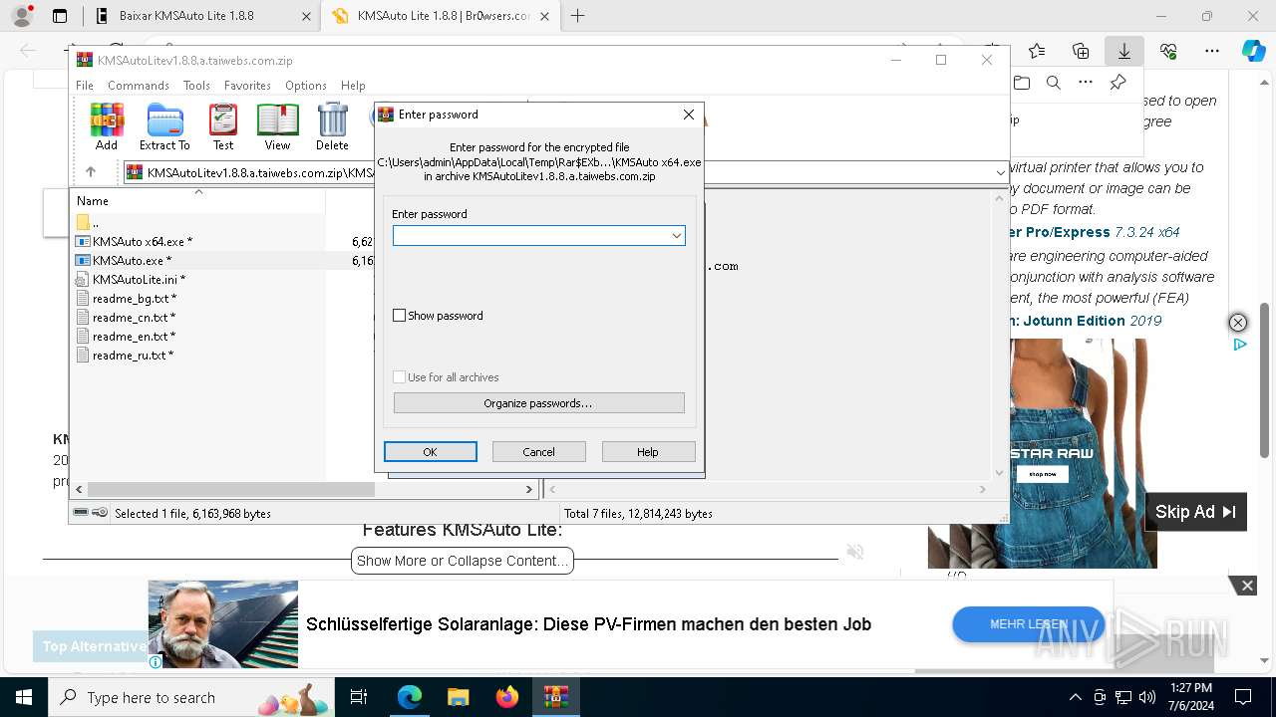Open the Tools menu
This screenshot has width=1276, height=717.
pos(196,86)
